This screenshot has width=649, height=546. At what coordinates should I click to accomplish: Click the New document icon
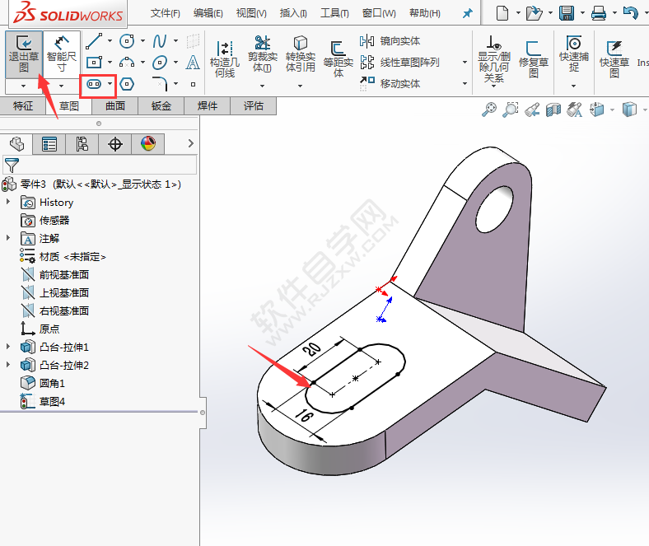point(502,13)
